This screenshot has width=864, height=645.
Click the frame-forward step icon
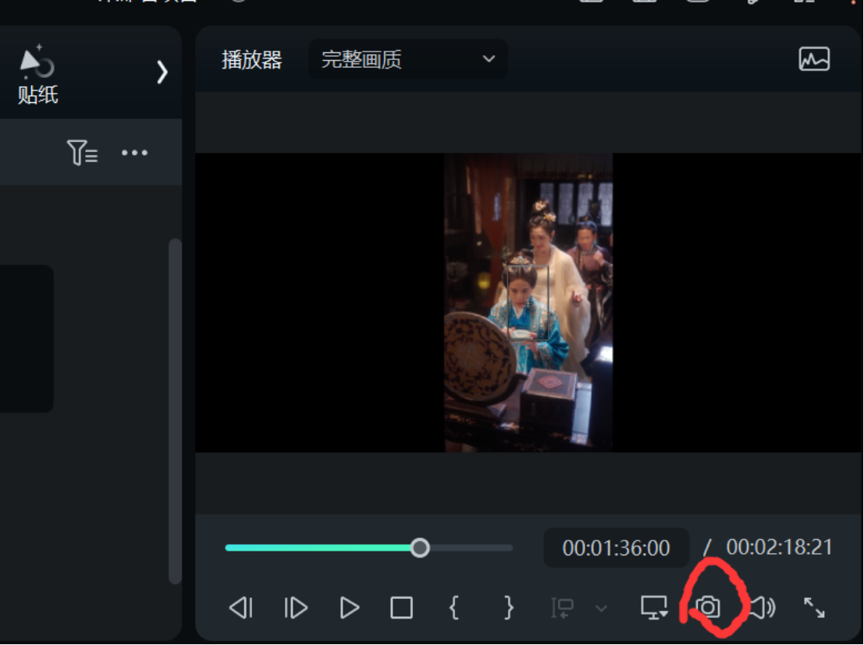[x=295, y=608]
